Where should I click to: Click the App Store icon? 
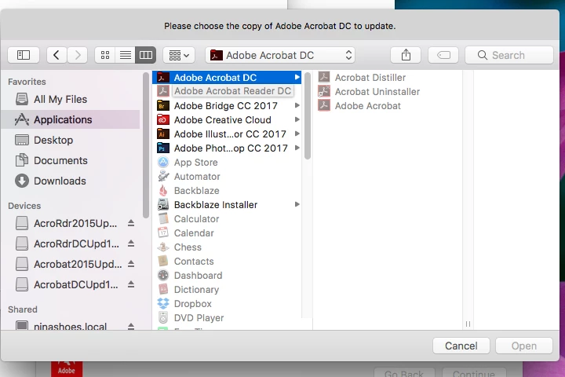click(x=163, y=162)
